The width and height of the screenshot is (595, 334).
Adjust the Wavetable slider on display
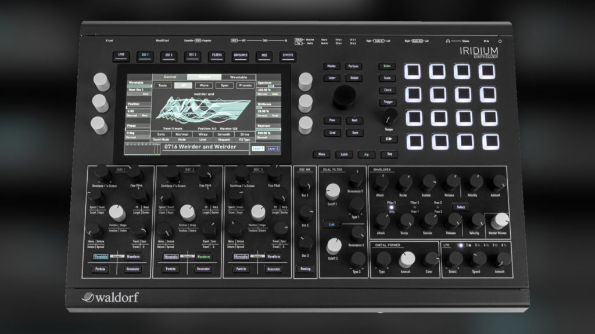(x=139, y=86)
